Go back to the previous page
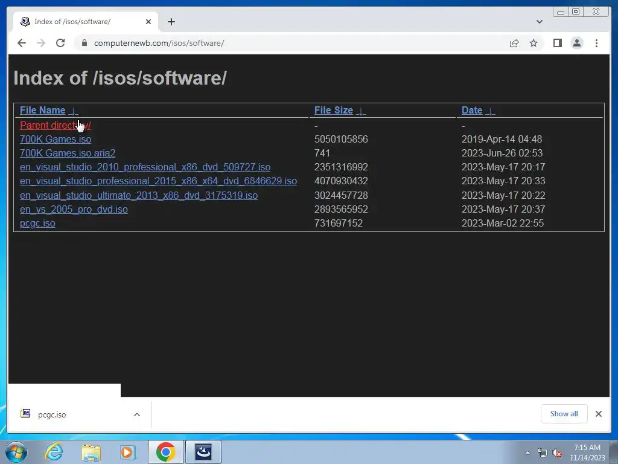Image resolution: width=618 pixels, height=464 pixels. click(x=22, y=43)
